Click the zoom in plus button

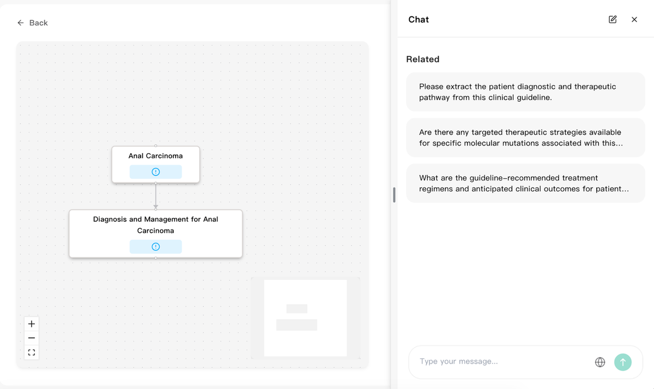pos(32,324)
